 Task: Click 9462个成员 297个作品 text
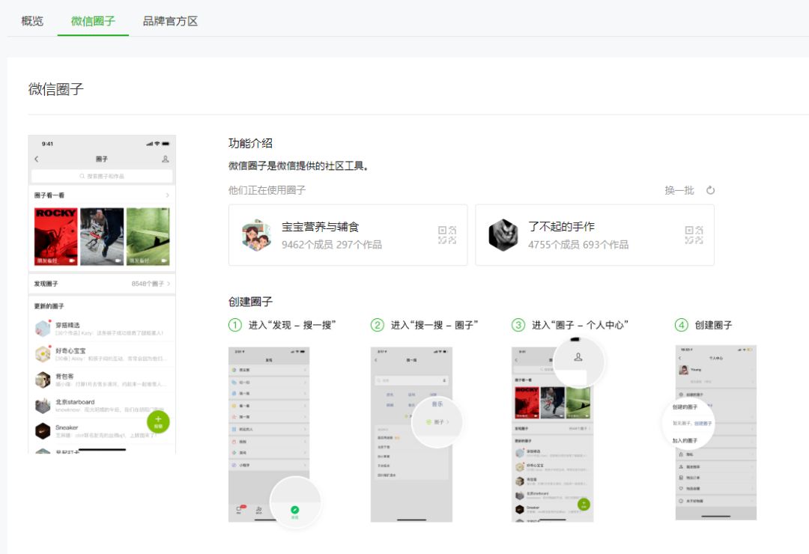[332, 245]
